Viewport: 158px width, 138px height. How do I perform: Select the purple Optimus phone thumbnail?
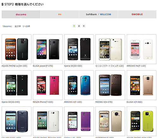79,121
